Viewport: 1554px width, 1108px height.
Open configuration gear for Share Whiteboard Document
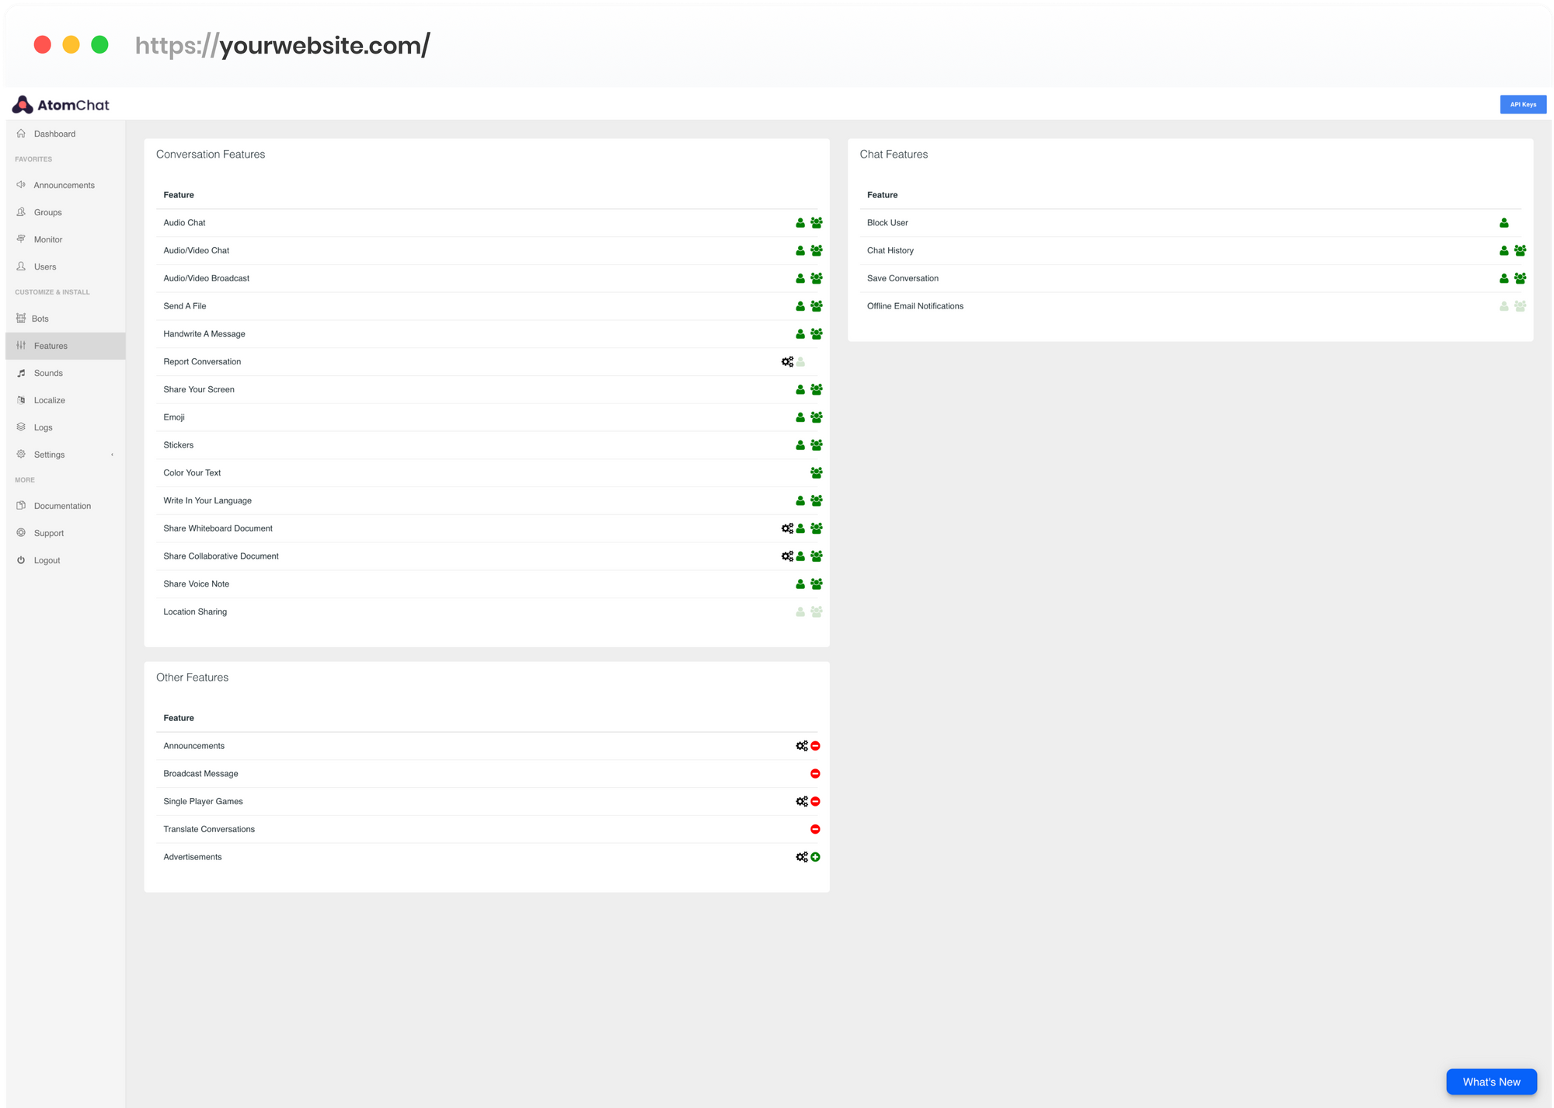787,528
